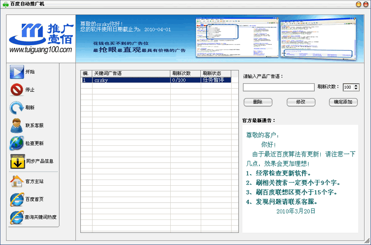Select the crsky keyword row in table
This screenshot has width=371, height=245.
click(x=131, y=80)
